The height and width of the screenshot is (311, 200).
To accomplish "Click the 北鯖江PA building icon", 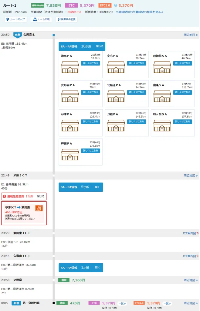I will point(116,96).
